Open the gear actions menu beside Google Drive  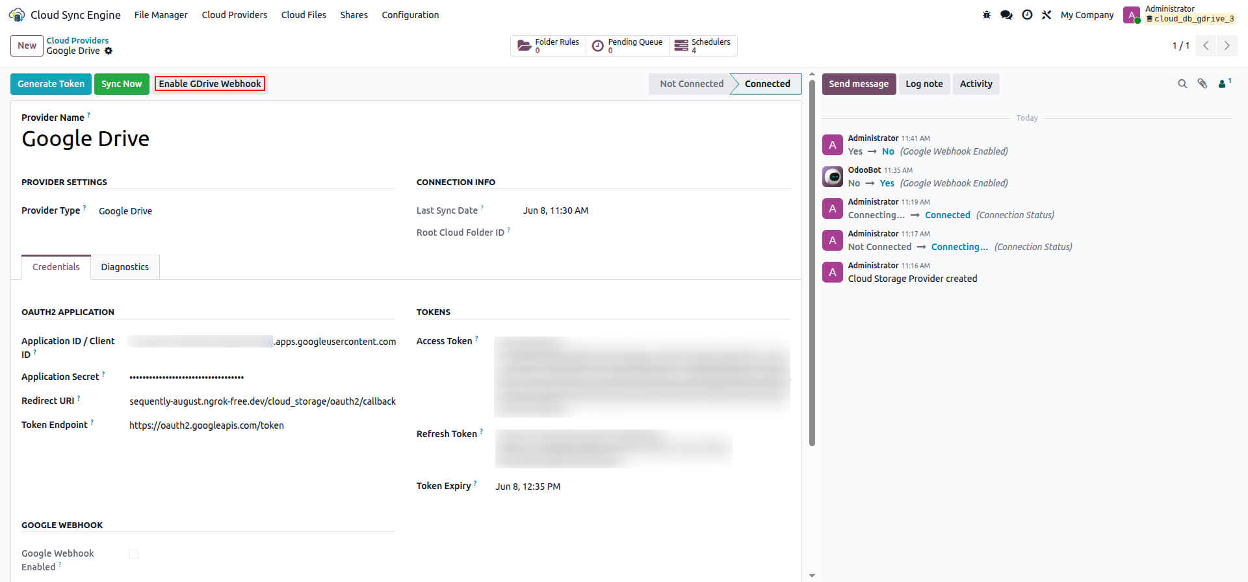pos(109,51)
